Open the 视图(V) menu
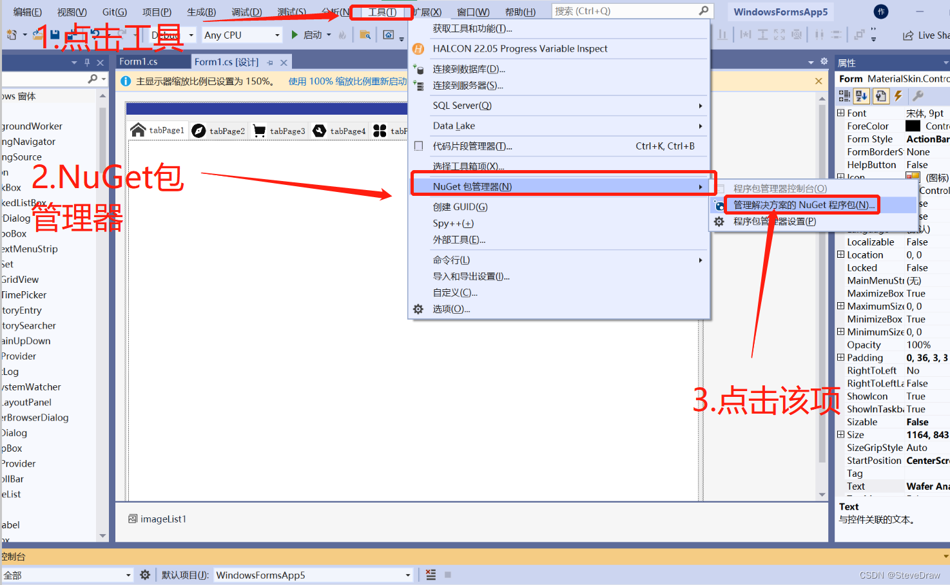950x585 pixels. pyautogui.click(x=72, y=12)
